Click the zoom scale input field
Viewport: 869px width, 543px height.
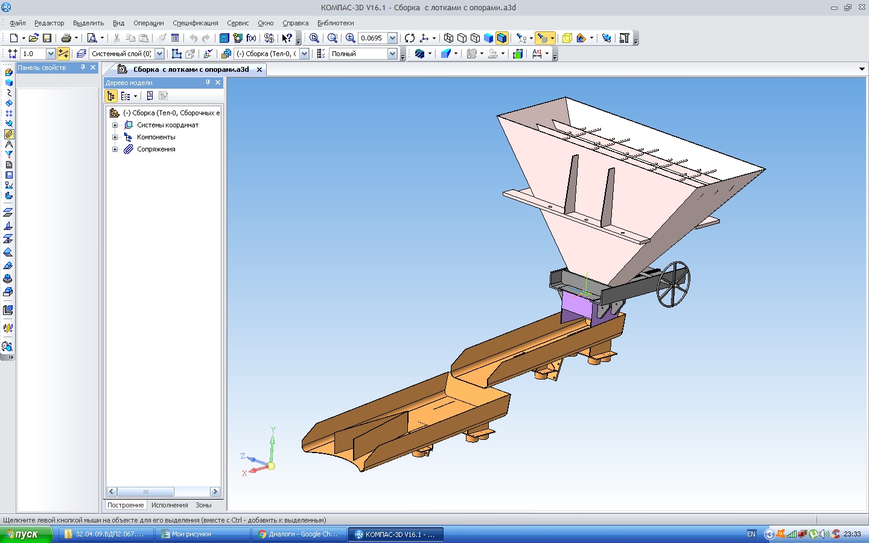tap(372, 38)
